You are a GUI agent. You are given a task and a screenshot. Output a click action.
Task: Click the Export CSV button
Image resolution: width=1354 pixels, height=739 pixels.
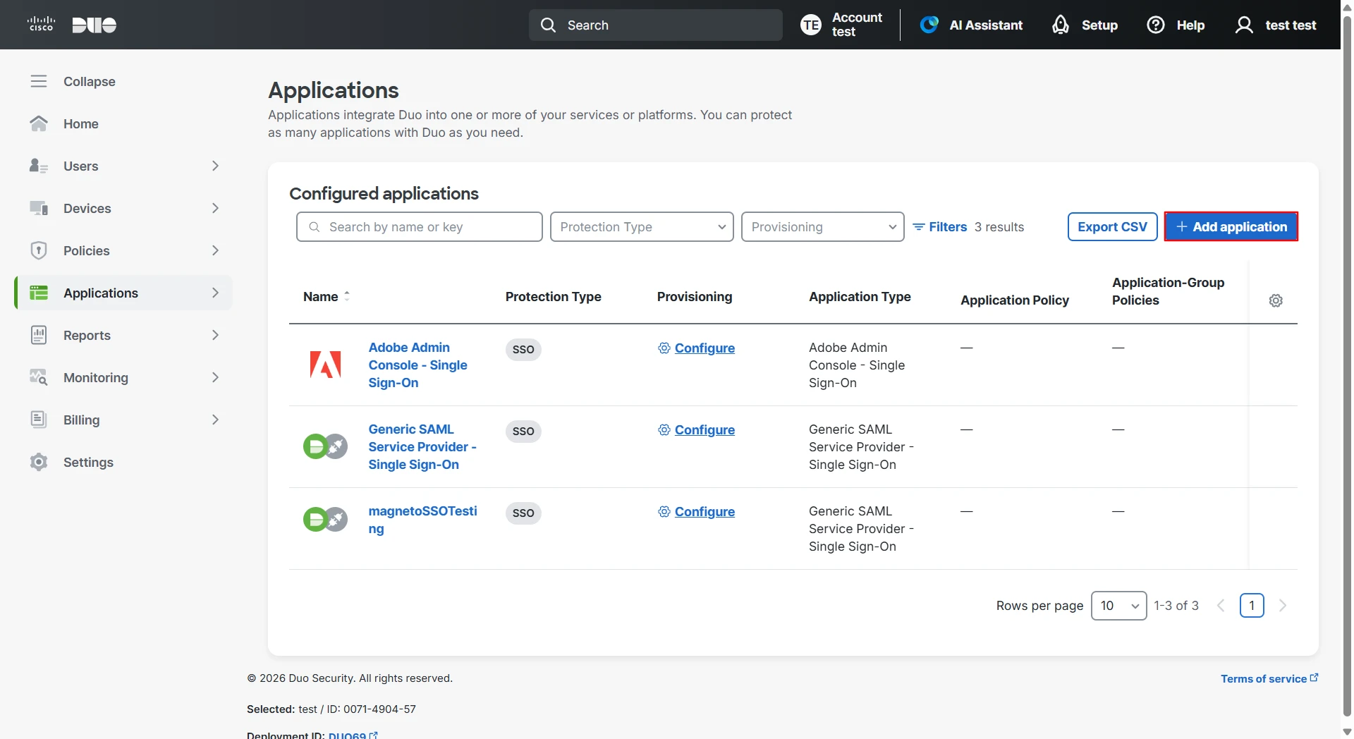click(x=1113, y=227)
